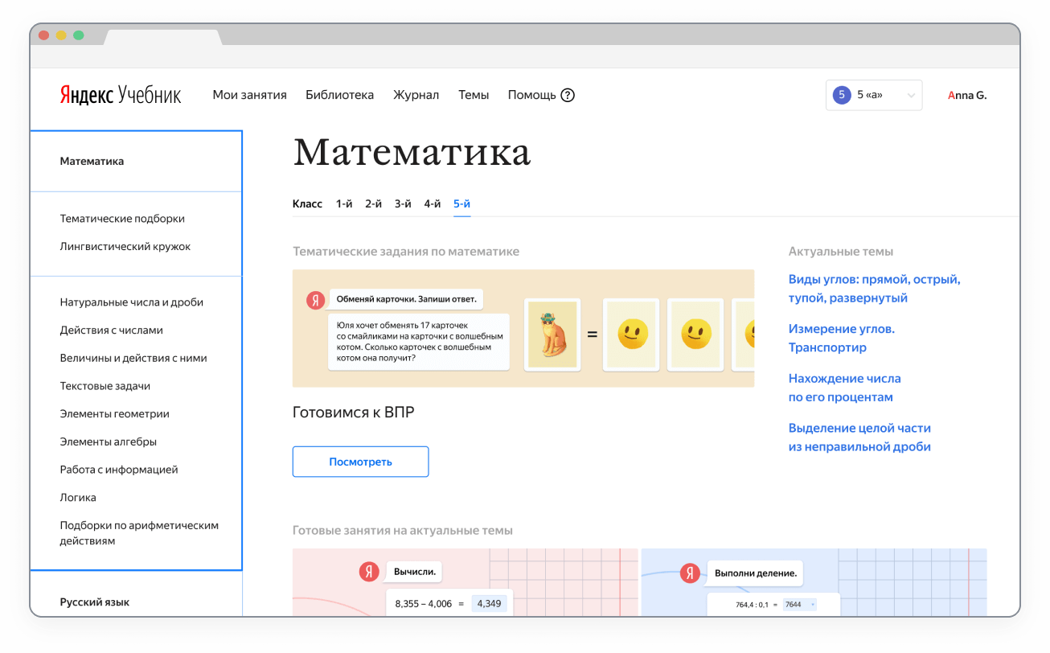Select Русский язык in the sidebar

point(95,602)
